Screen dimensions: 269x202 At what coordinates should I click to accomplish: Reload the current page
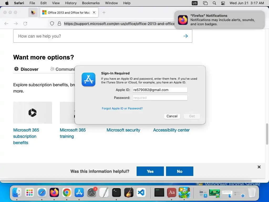coord(25,23)
